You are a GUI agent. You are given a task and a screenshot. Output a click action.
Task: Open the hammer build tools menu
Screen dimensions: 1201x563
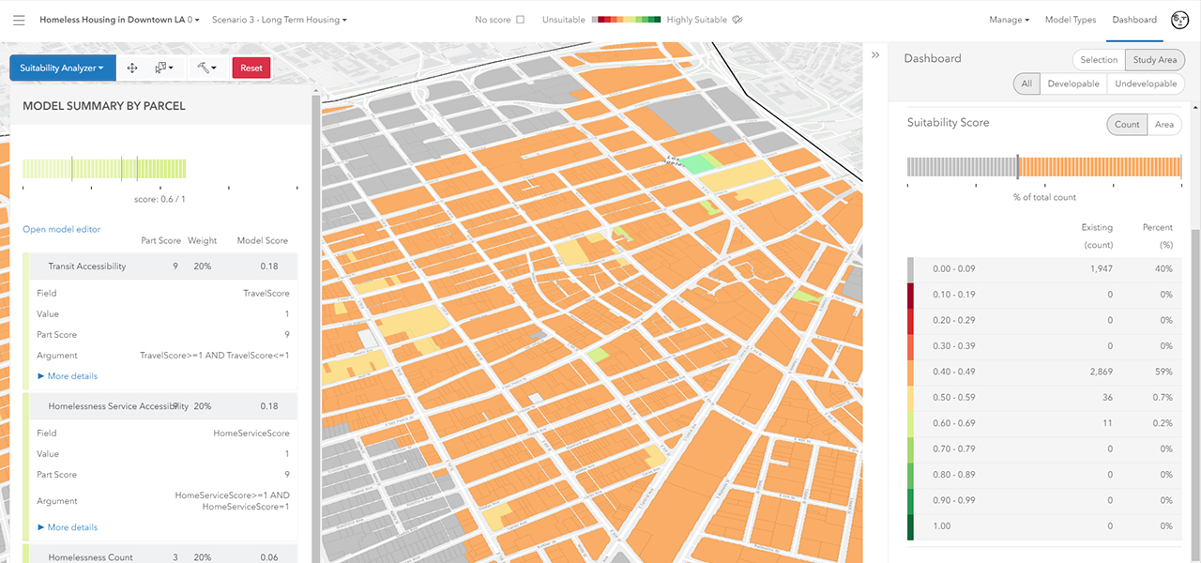coord(207,68)
